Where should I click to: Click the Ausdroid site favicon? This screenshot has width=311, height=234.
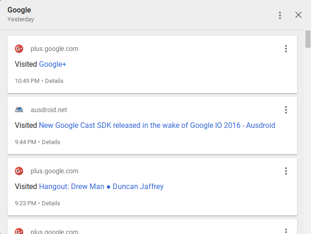[19, 110]
